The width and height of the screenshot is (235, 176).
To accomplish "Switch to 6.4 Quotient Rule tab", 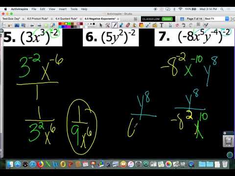I will pos(67,19).
